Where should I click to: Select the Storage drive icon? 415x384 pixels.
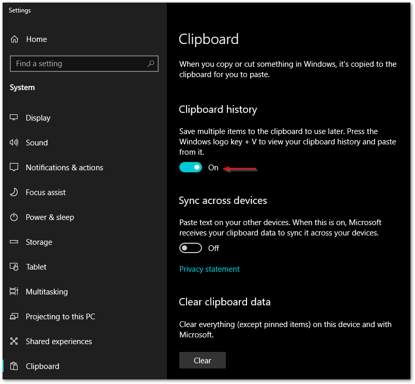pyautogui.click(x=13, y=242)
